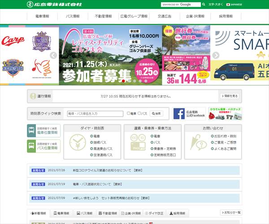Screen dimensions: 269x224
Task: Open the Carp team logo
Action: 13,41
